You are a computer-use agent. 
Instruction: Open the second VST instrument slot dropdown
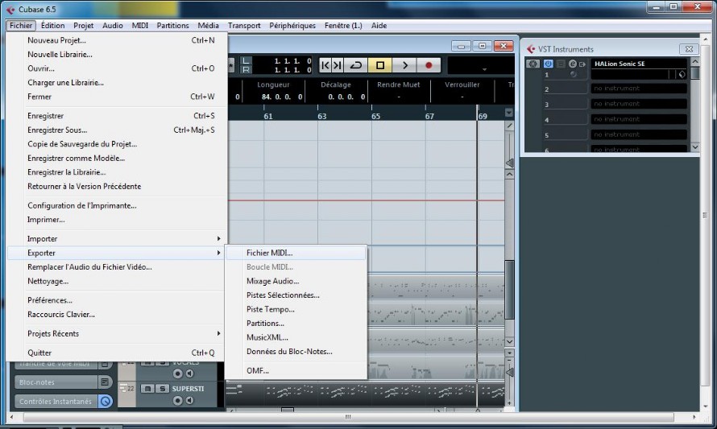point(640,89)
